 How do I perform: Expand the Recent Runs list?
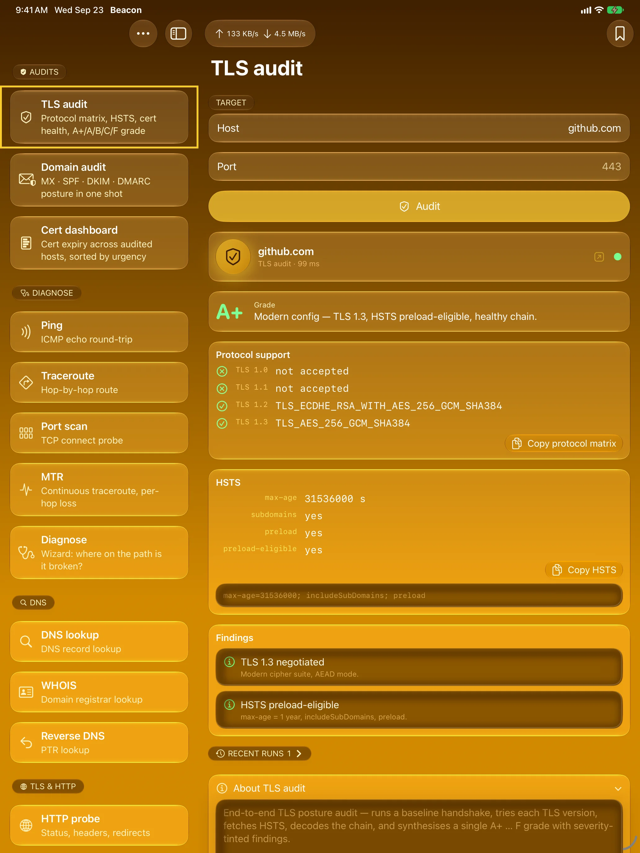pyautogui.click(x=260, y=754)
